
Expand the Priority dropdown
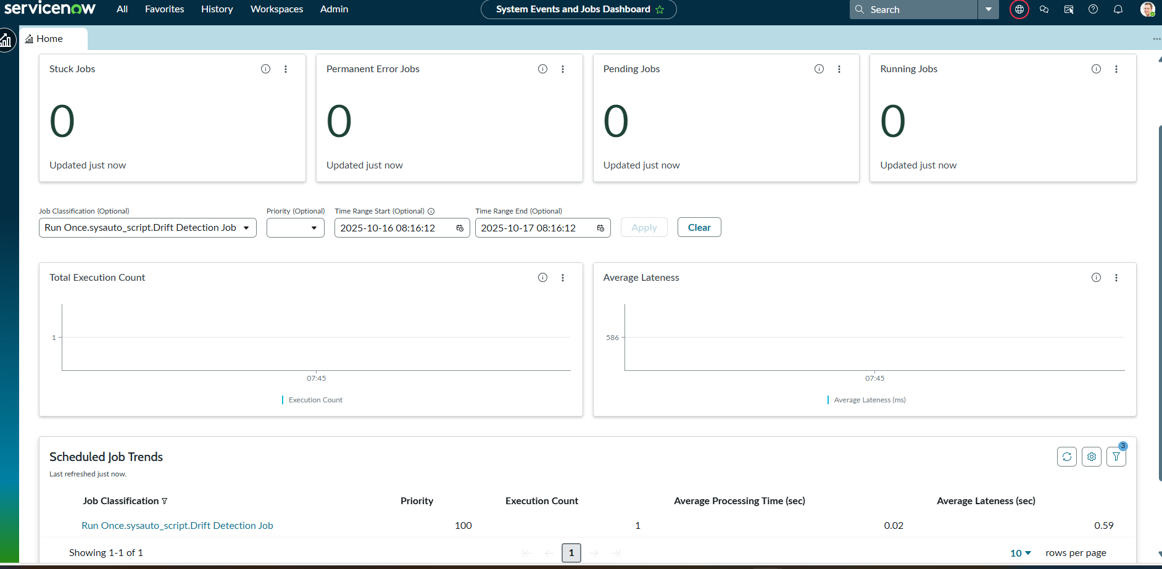coord(296,228)
